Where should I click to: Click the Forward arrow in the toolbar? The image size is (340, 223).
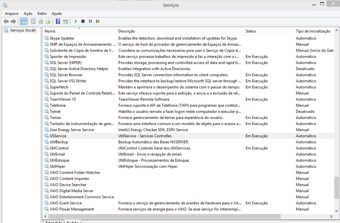pos(13,21)
